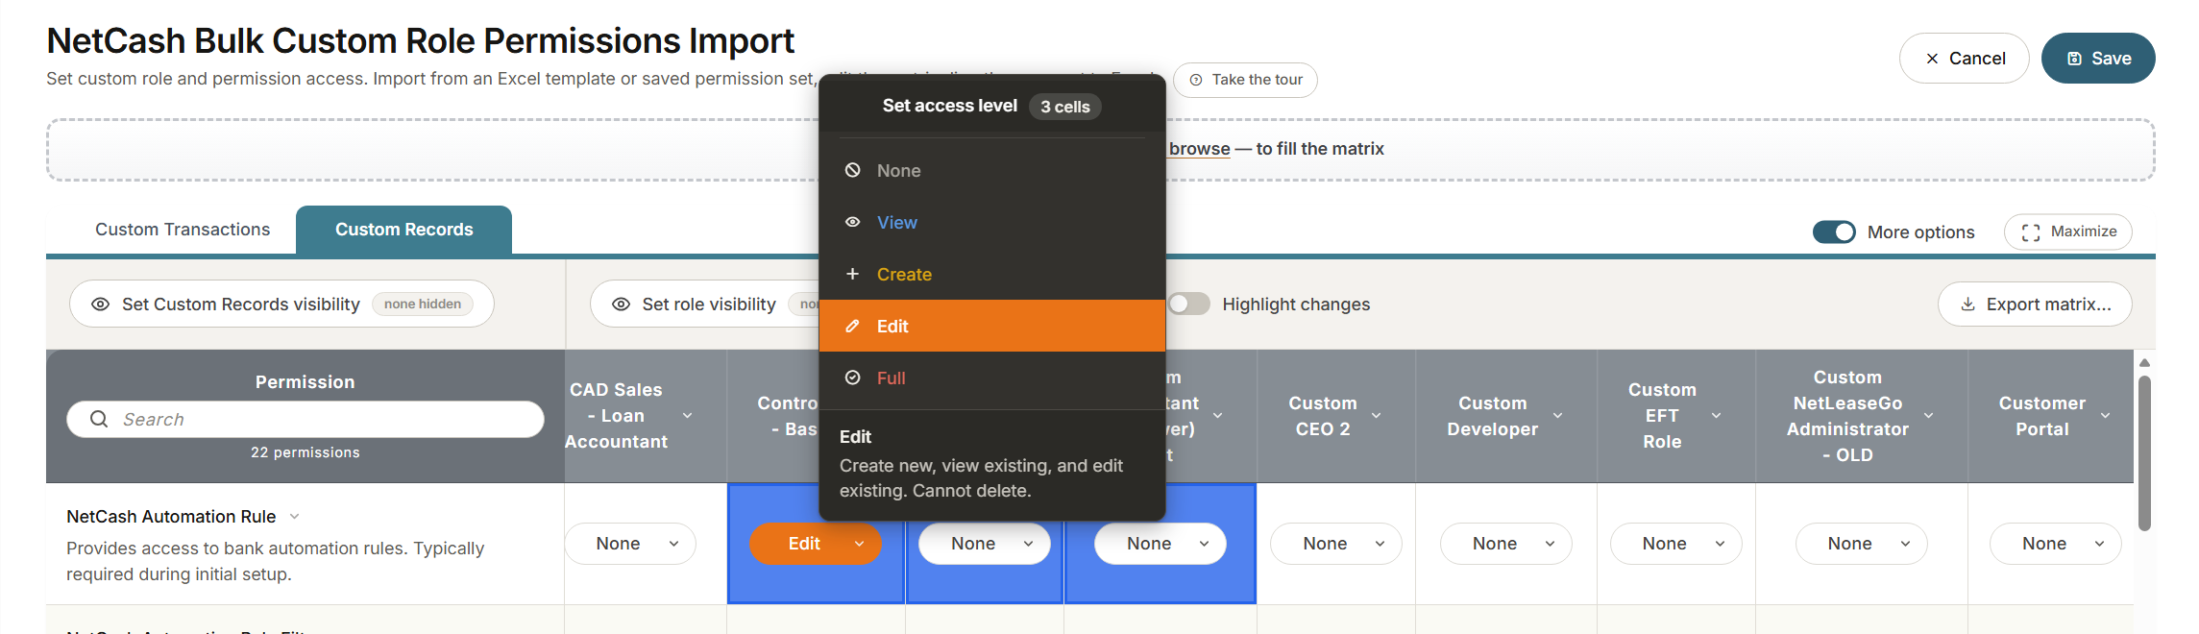This screenshot has height=634, width=2199.
Task: Click the magnifier icon in permission search
Action: click(x=98, y=419)
